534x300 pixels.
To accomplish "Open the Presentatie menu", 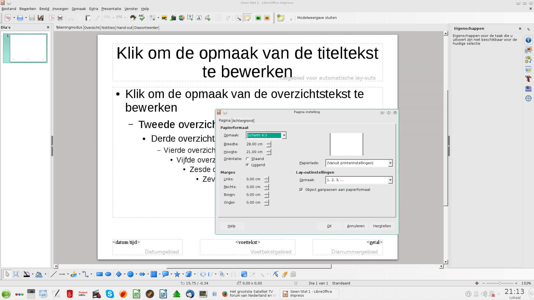I will tap(111, 9).
